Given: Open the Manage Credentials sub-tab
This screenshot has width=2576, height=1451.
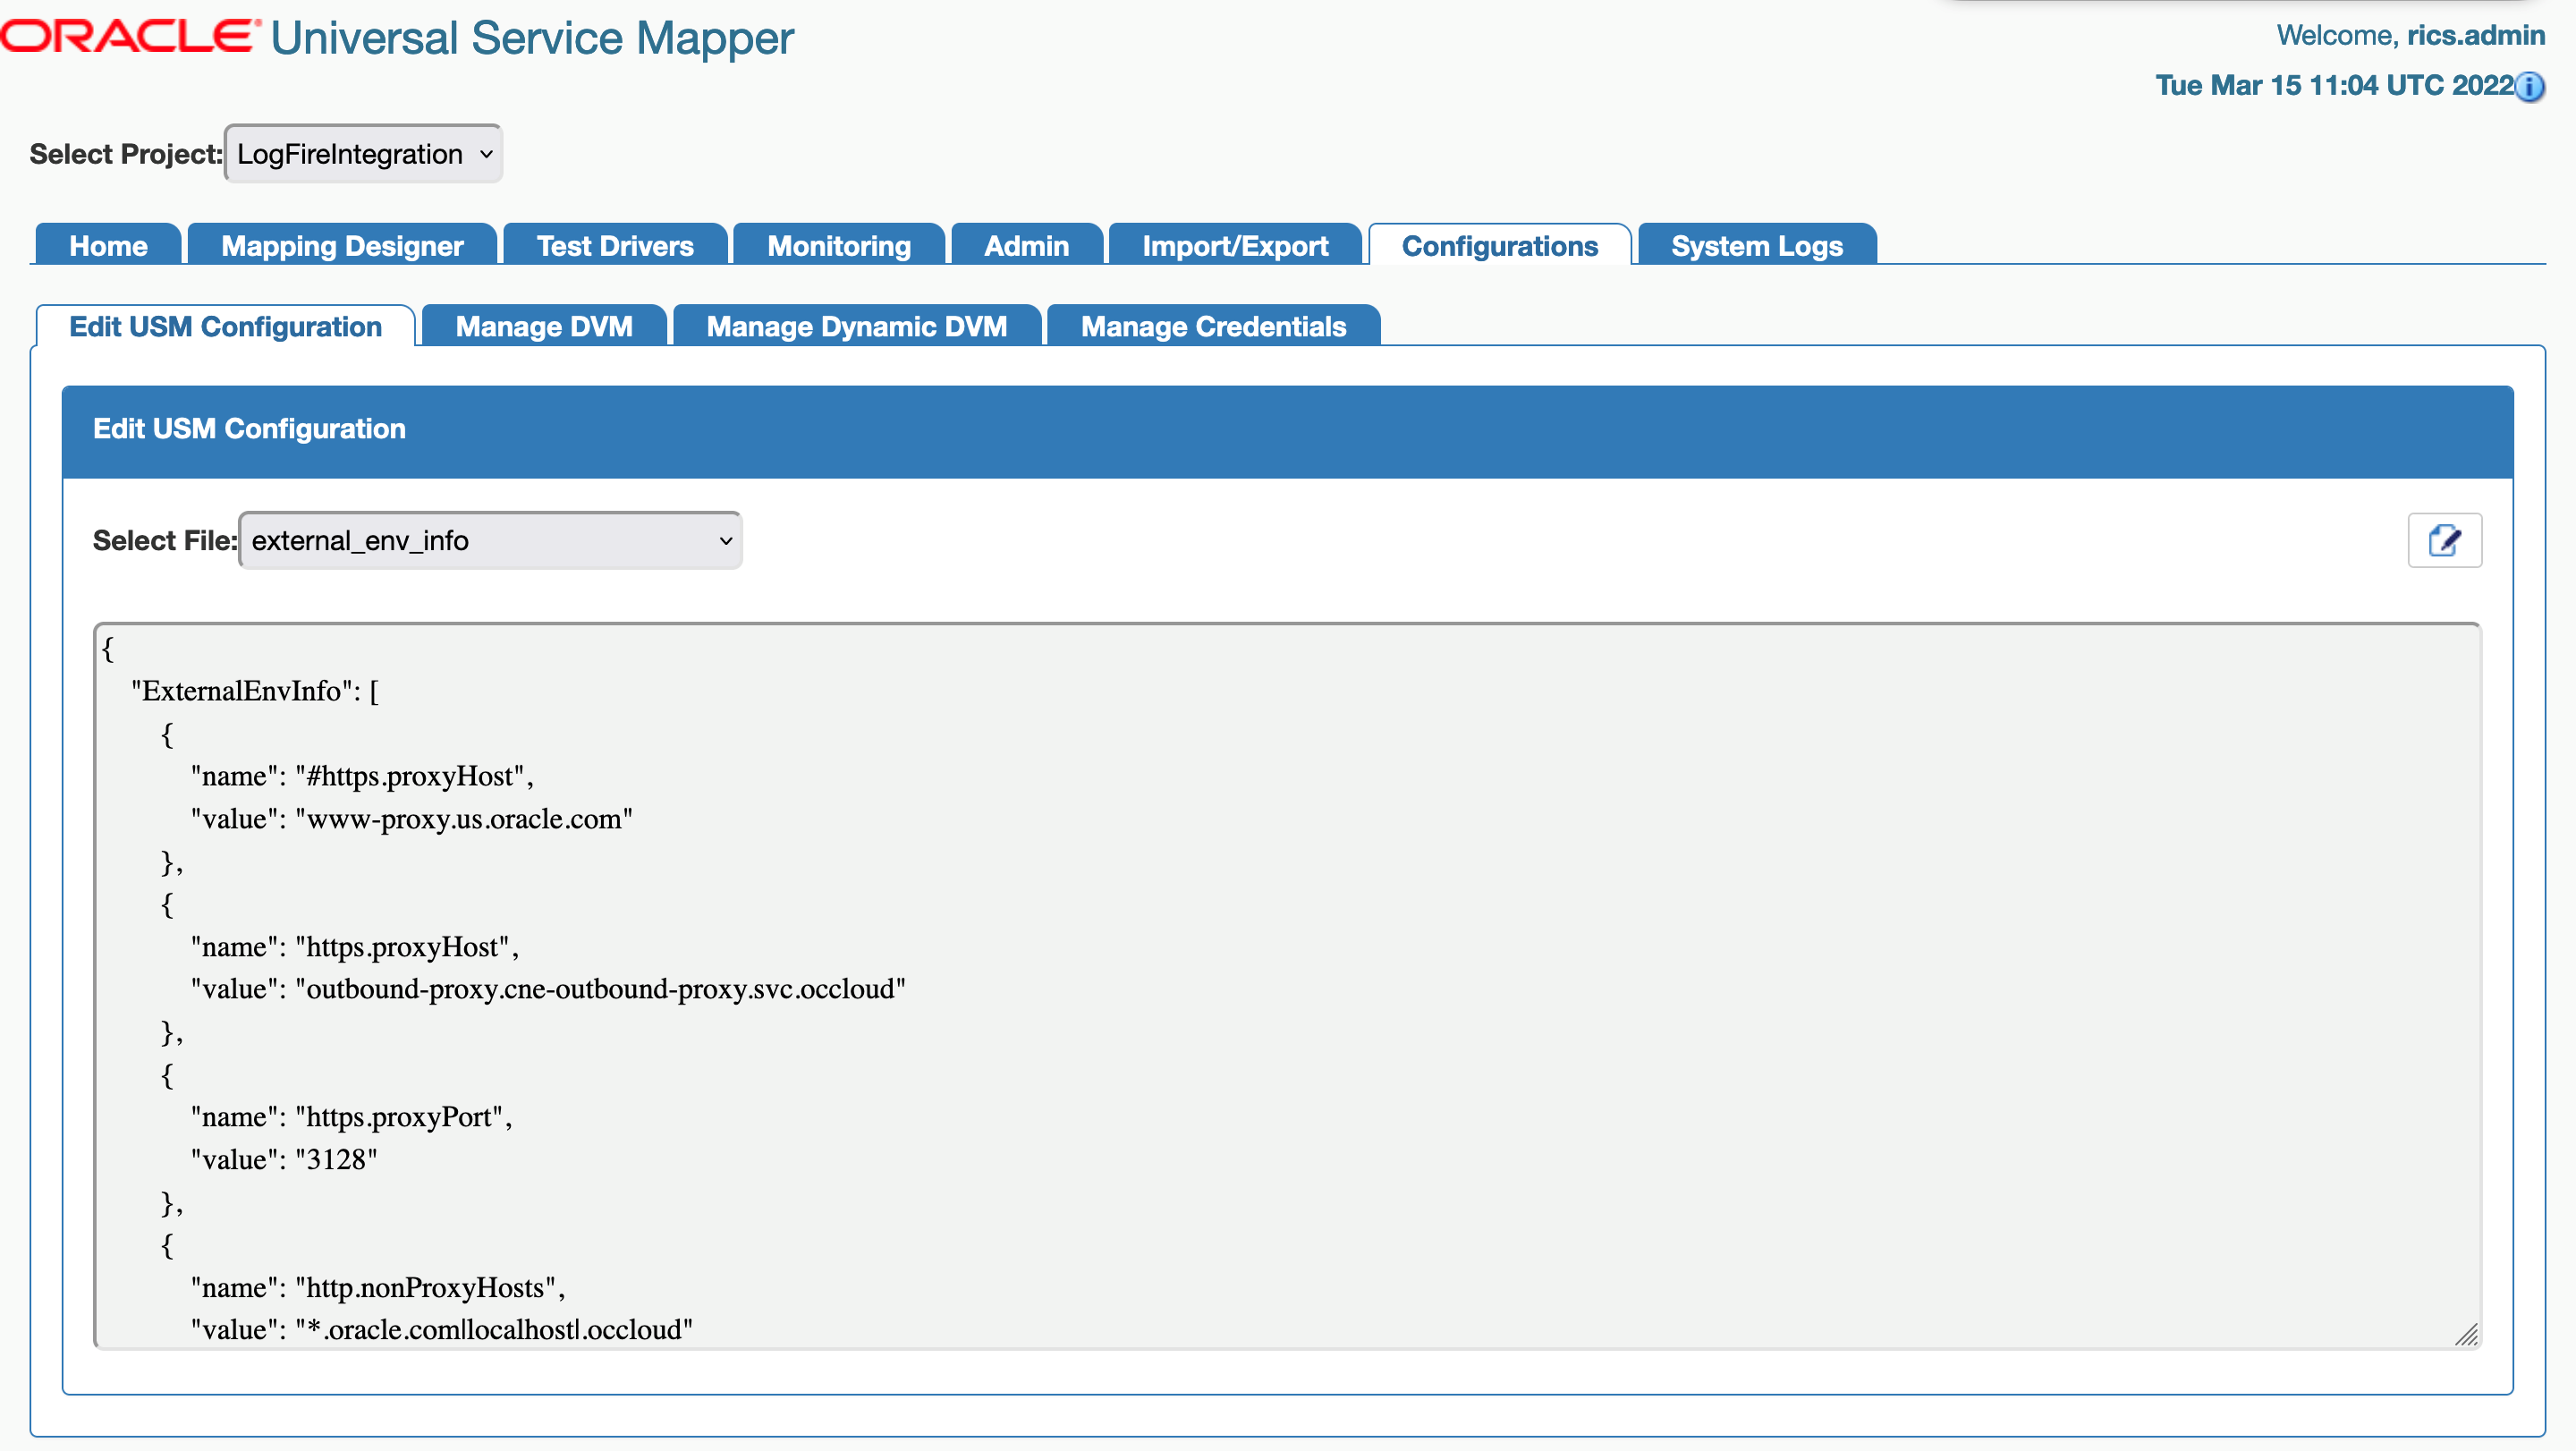Looking at the screenshot, I should pyautogui.click(x=1213, y=326).
